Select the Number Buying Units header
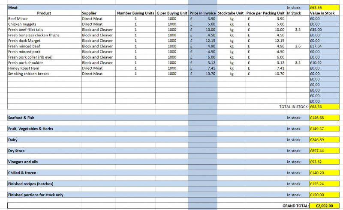 tap(135, 13)
